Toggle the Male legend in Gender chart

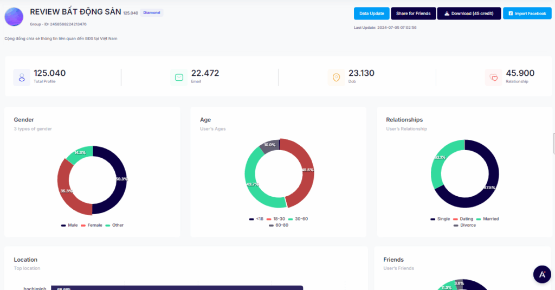(x=69, y=225)
